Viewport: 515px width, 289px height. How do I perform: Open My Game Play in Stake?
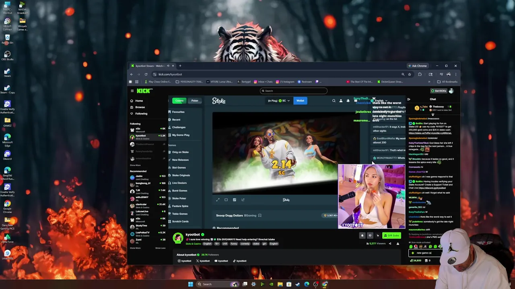[180, 135]
